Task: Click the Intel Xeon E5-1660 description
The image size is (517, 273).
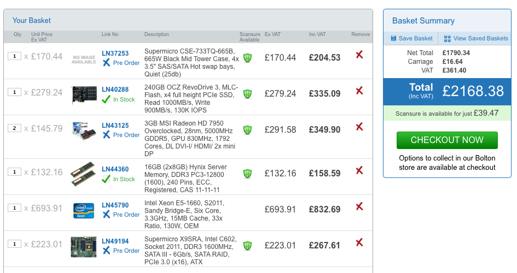Action: (184, 215)
